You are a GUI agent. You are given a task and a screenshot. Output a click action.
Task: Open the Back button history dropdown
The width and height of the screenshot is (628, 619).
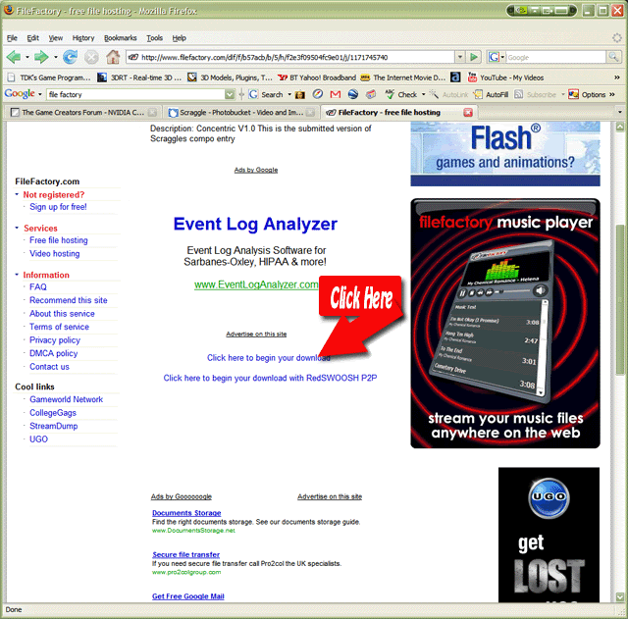click(27, 57)
